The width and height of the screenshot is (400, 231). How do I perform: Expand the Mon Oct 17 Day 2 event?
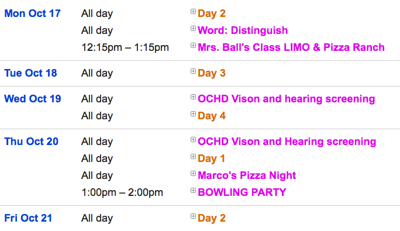point(193,12)
